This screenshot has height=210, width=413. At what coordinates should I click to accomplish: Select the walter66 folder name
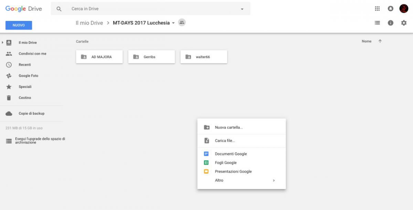(x=203, y=57)
